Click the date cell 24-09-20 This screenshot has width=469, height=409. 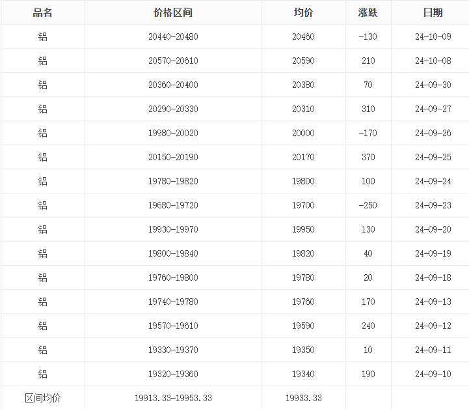(x=433, y=229)
